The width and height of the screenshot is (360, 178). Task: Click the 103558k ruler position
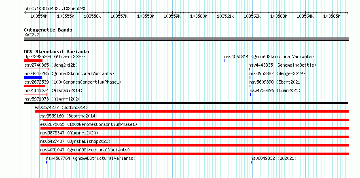pyautogui.click(x=146, y=16)
